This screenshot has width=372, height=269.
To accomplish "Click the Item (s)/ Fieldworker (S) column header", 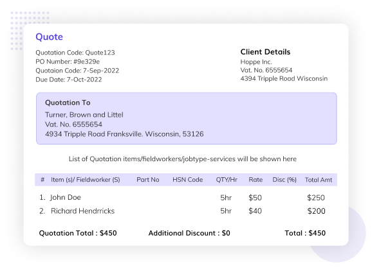I will [86, 180].
